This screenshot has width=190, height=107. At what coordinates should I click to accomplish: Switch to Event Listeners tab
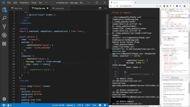coord(179,29)
